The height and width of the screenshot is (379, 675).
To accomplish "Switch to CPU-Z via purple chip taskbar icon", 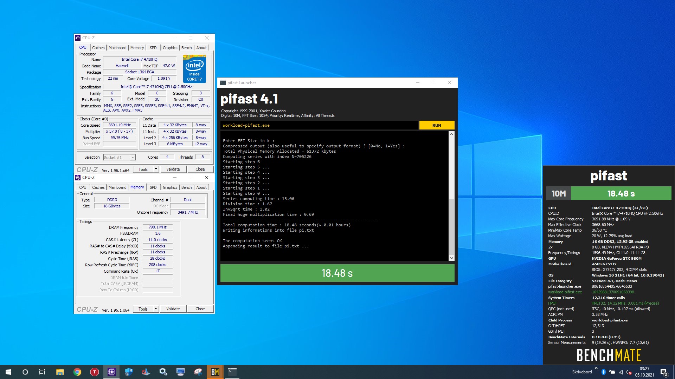I will tap(112, 372).
